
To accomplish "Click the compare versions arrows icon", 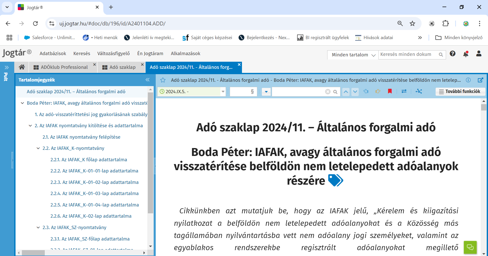I will [x=404, y=91].
